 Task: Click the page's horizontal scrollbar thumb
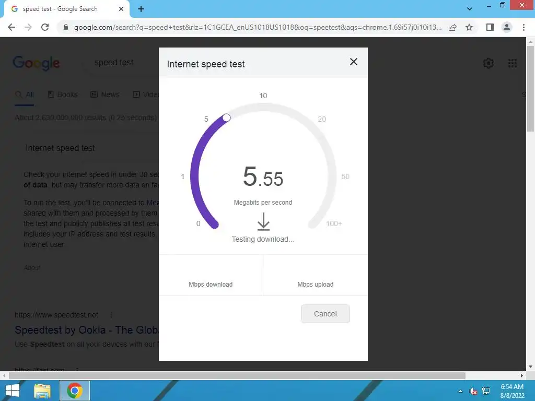click(237, 375)
